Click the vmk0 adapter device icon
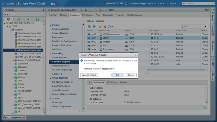Viewport: 217px width, 122px height. (x=89, y=34)
